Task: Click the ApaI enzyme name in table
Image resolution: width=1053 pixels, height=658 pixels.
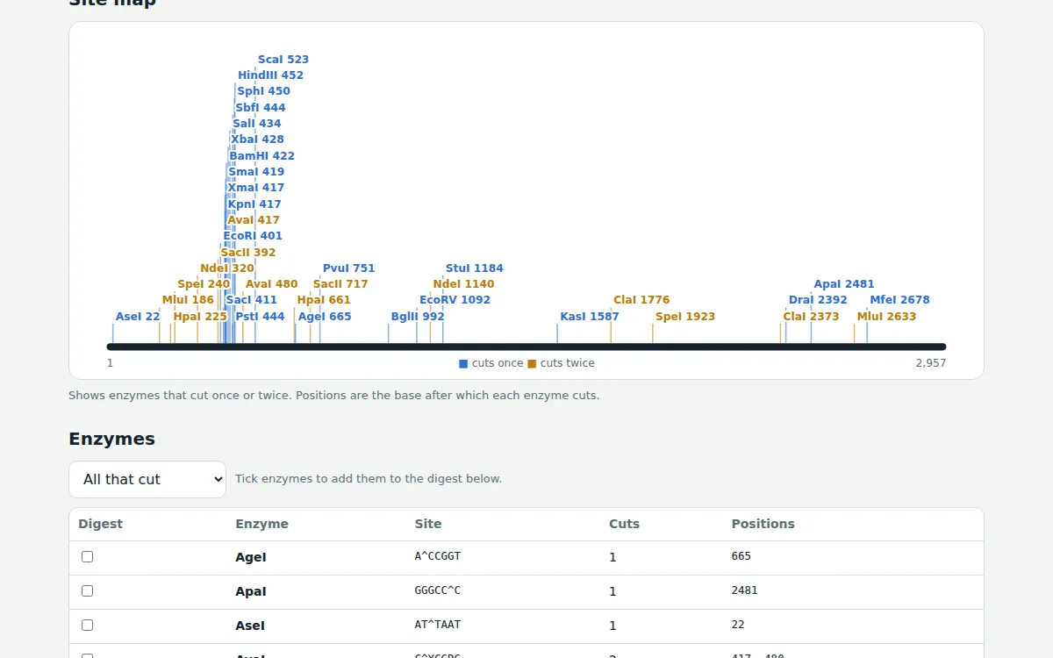Action: [250, 591]
